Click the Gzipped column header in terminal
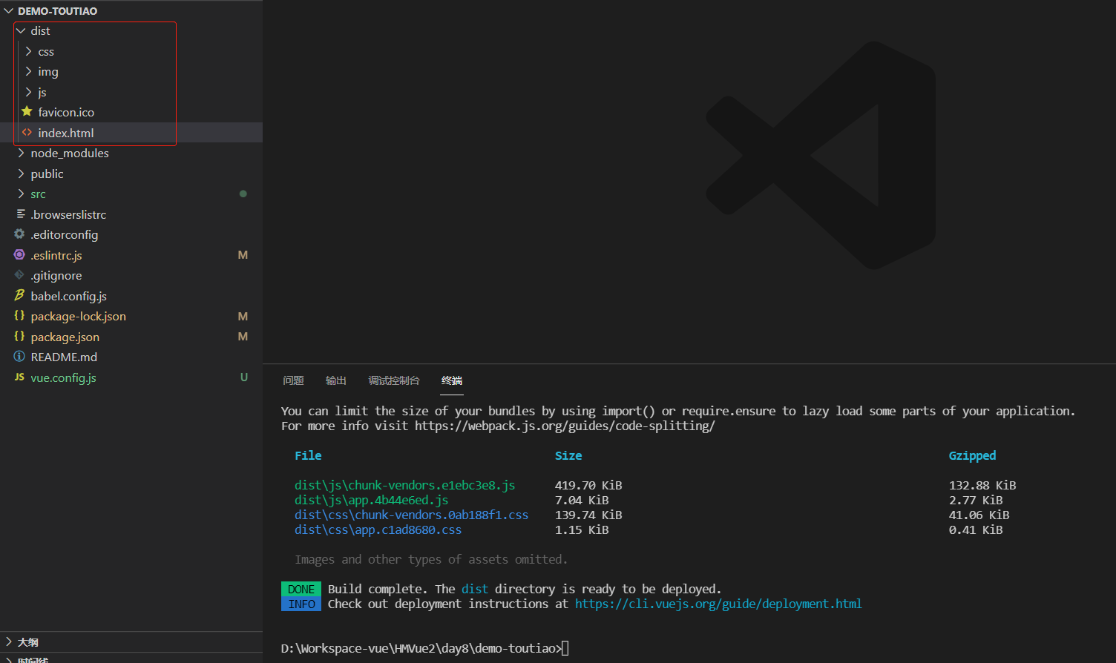This screenshot has height=663, width=1116. [972, 455]
